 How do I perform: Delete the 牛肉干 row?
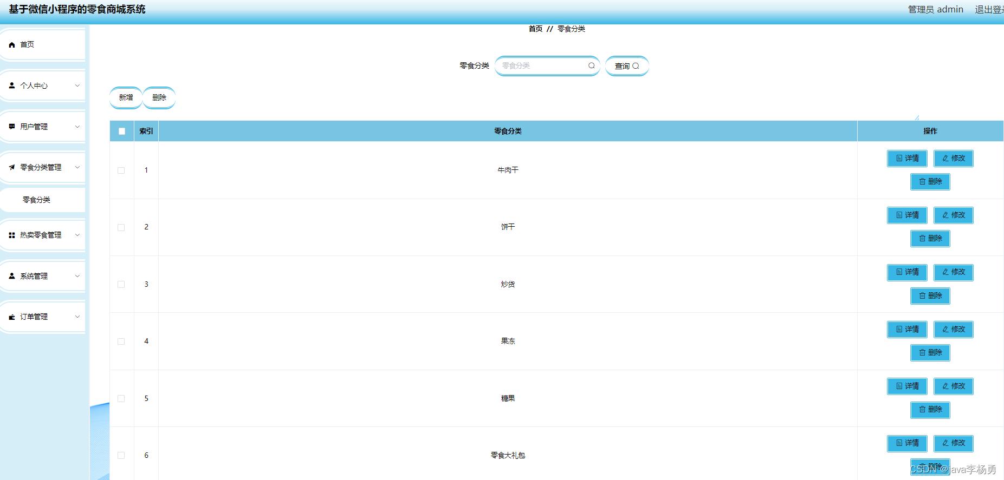coord(930,182)
